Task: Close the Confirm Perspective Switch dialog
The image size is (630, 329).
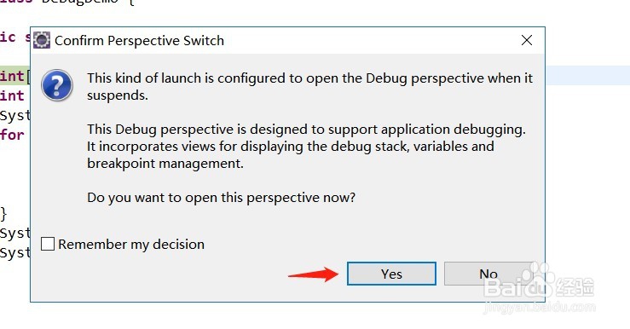Action: click(526, 40)
